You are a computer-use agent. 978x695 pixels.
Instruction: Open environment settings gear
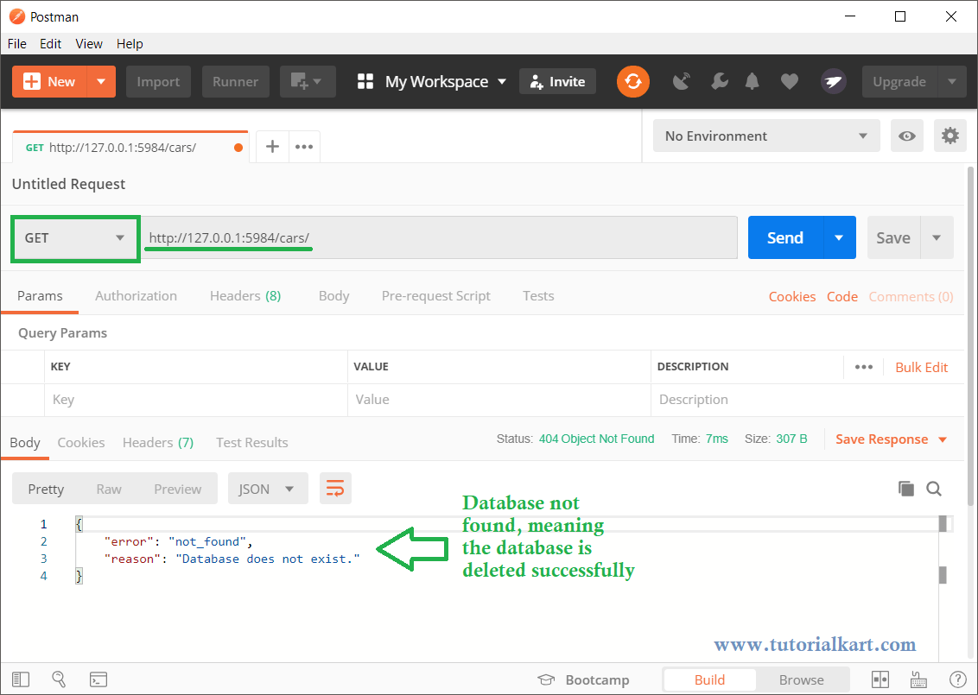click(950, 136)
